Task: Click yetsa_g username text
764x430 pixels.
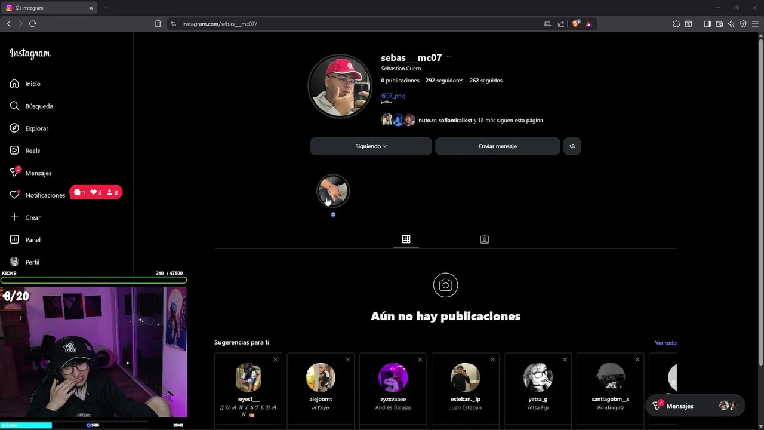Action: (538, 399)
